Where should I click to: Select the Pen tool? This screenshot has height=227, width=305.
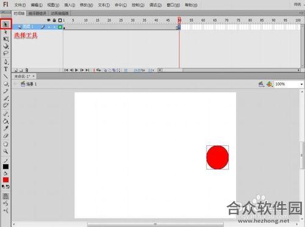click(5, 62)
